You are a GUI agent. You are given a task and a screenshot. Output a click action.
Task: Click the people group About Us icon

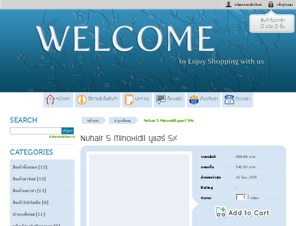click(x=194, y=99)
